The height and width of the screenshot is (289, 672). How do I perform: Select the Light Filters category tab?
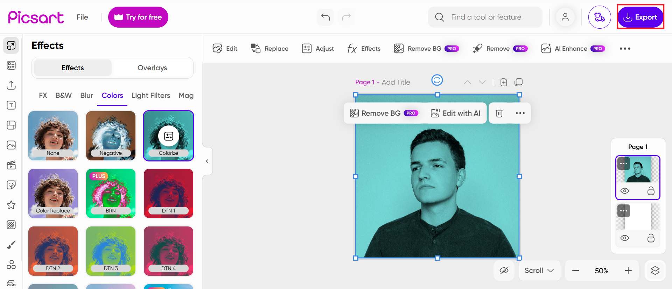[151, 95]
